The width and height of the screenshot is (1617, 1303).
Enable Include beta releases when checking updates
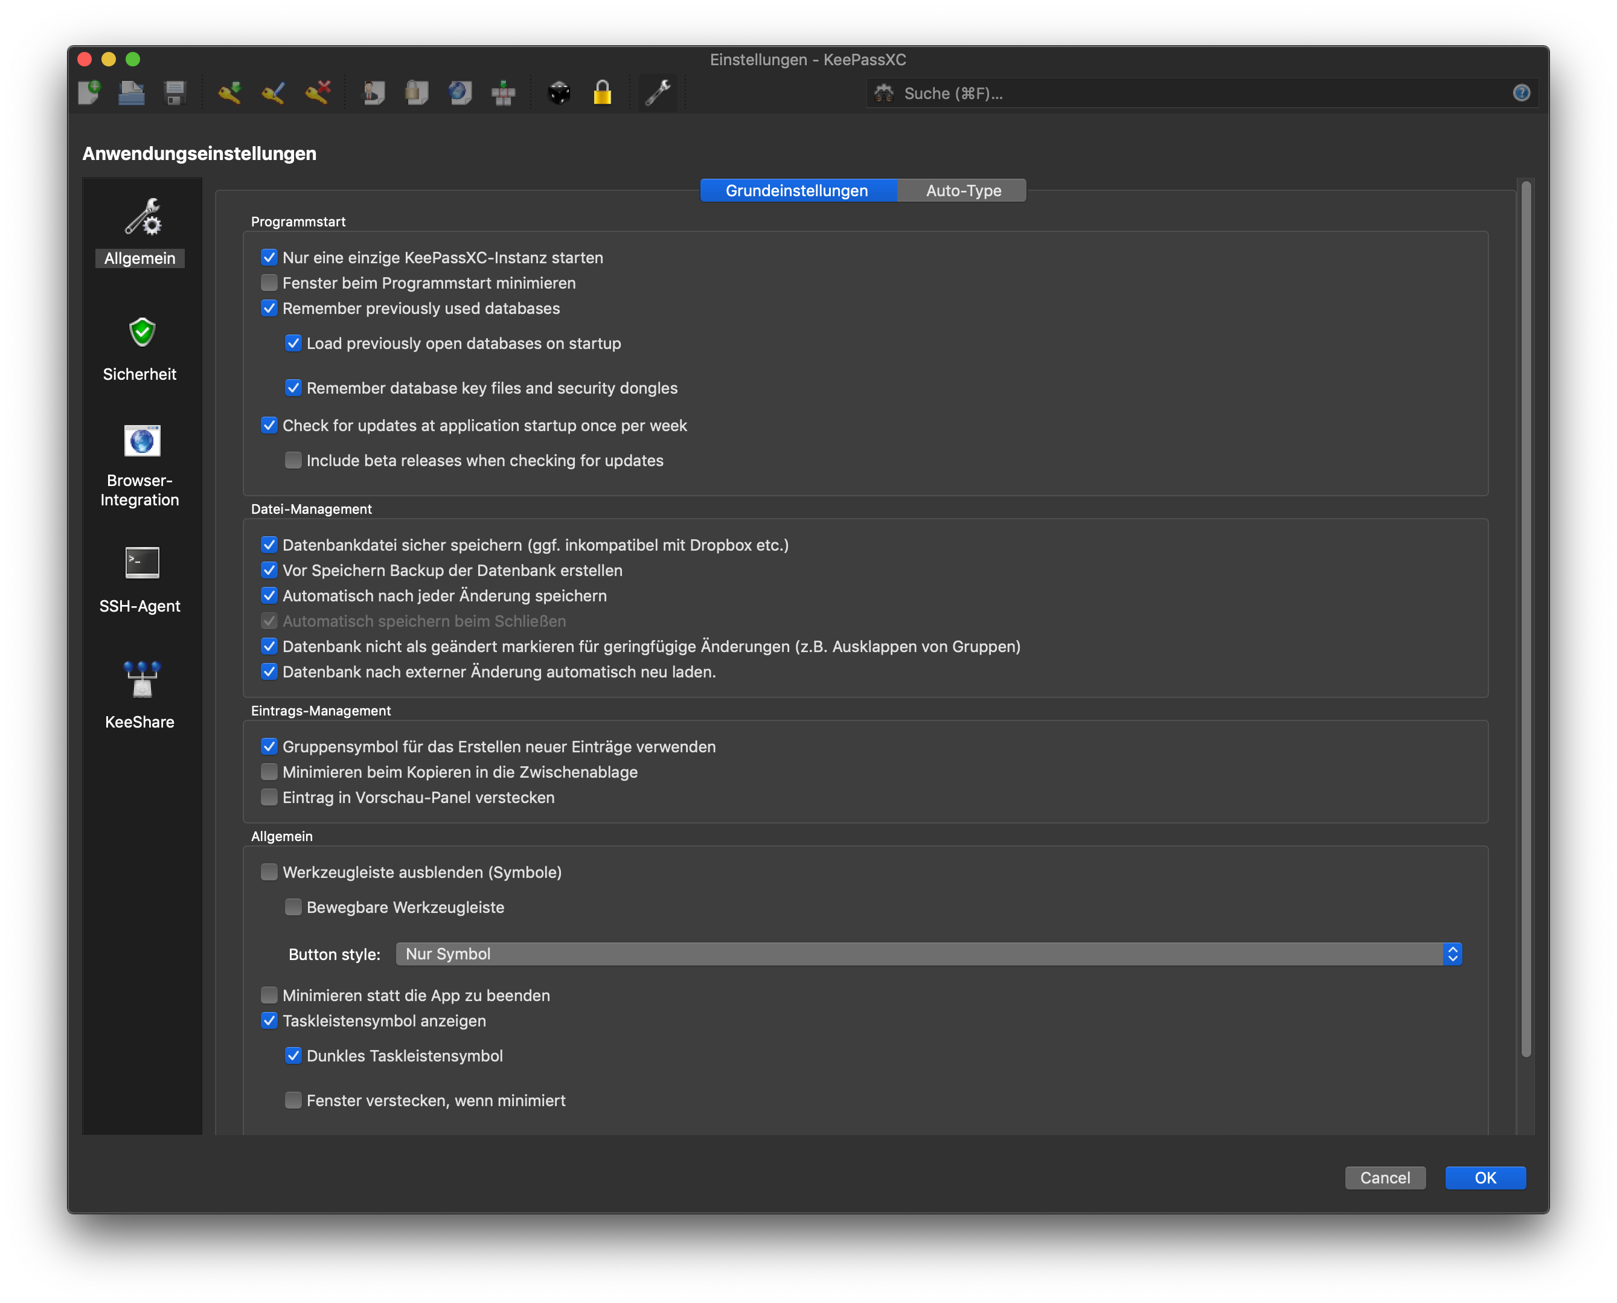(293, 460)
